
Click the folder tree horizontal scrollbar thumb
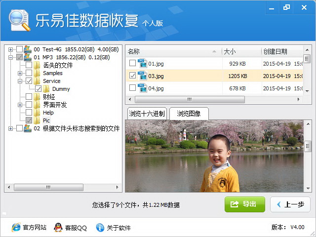(x=48, y=187)
